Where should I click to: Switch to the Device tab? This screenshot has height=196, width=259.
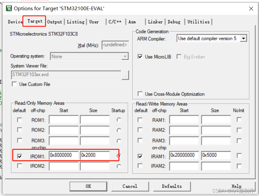[x=15, y=22]
